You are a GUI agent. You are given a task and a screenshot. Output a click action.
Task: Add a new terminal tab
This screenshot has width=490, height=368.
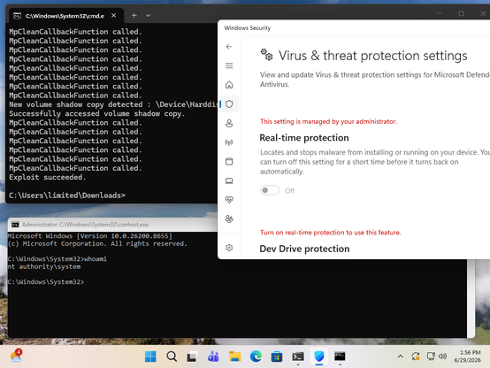pos(134,15)
